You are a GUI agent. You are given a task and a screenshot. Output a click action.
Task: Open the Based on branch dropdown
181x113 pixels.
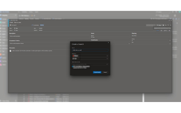click(x=90, y=58)
